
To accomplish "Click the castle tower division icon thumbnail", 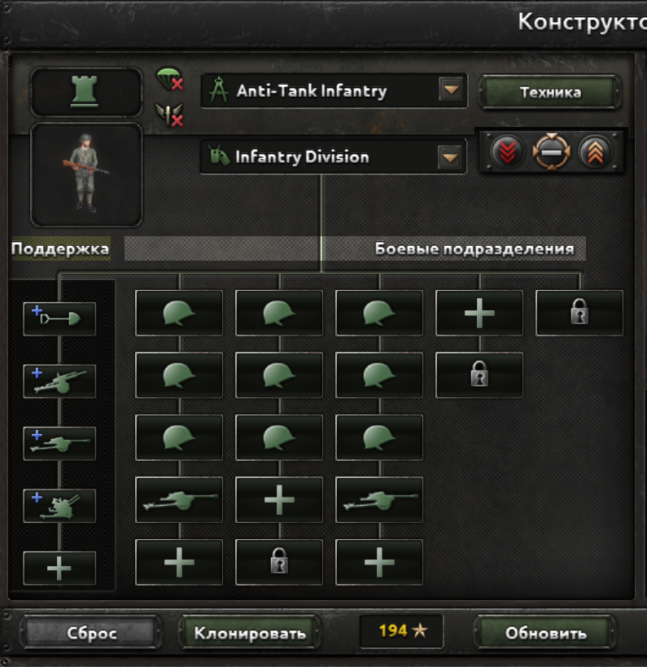I will tap(86, 92).
